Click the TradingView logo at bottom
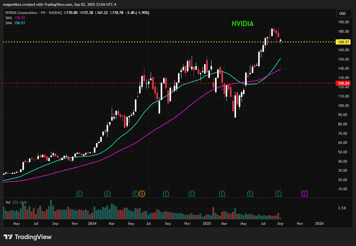This screenshot has height=246, width=356. 28,237
